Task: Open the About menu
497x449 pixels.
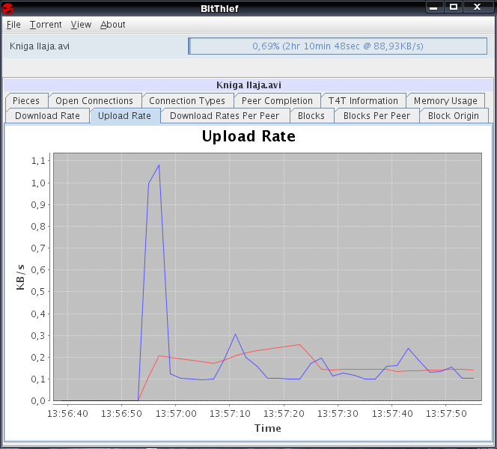Action: point(112,25)
